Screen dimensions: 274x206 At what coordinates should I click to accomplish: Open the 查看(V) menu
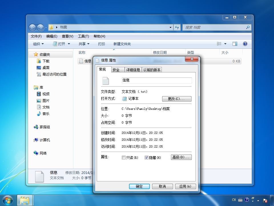pyautogui.click(x=67, y=36)
